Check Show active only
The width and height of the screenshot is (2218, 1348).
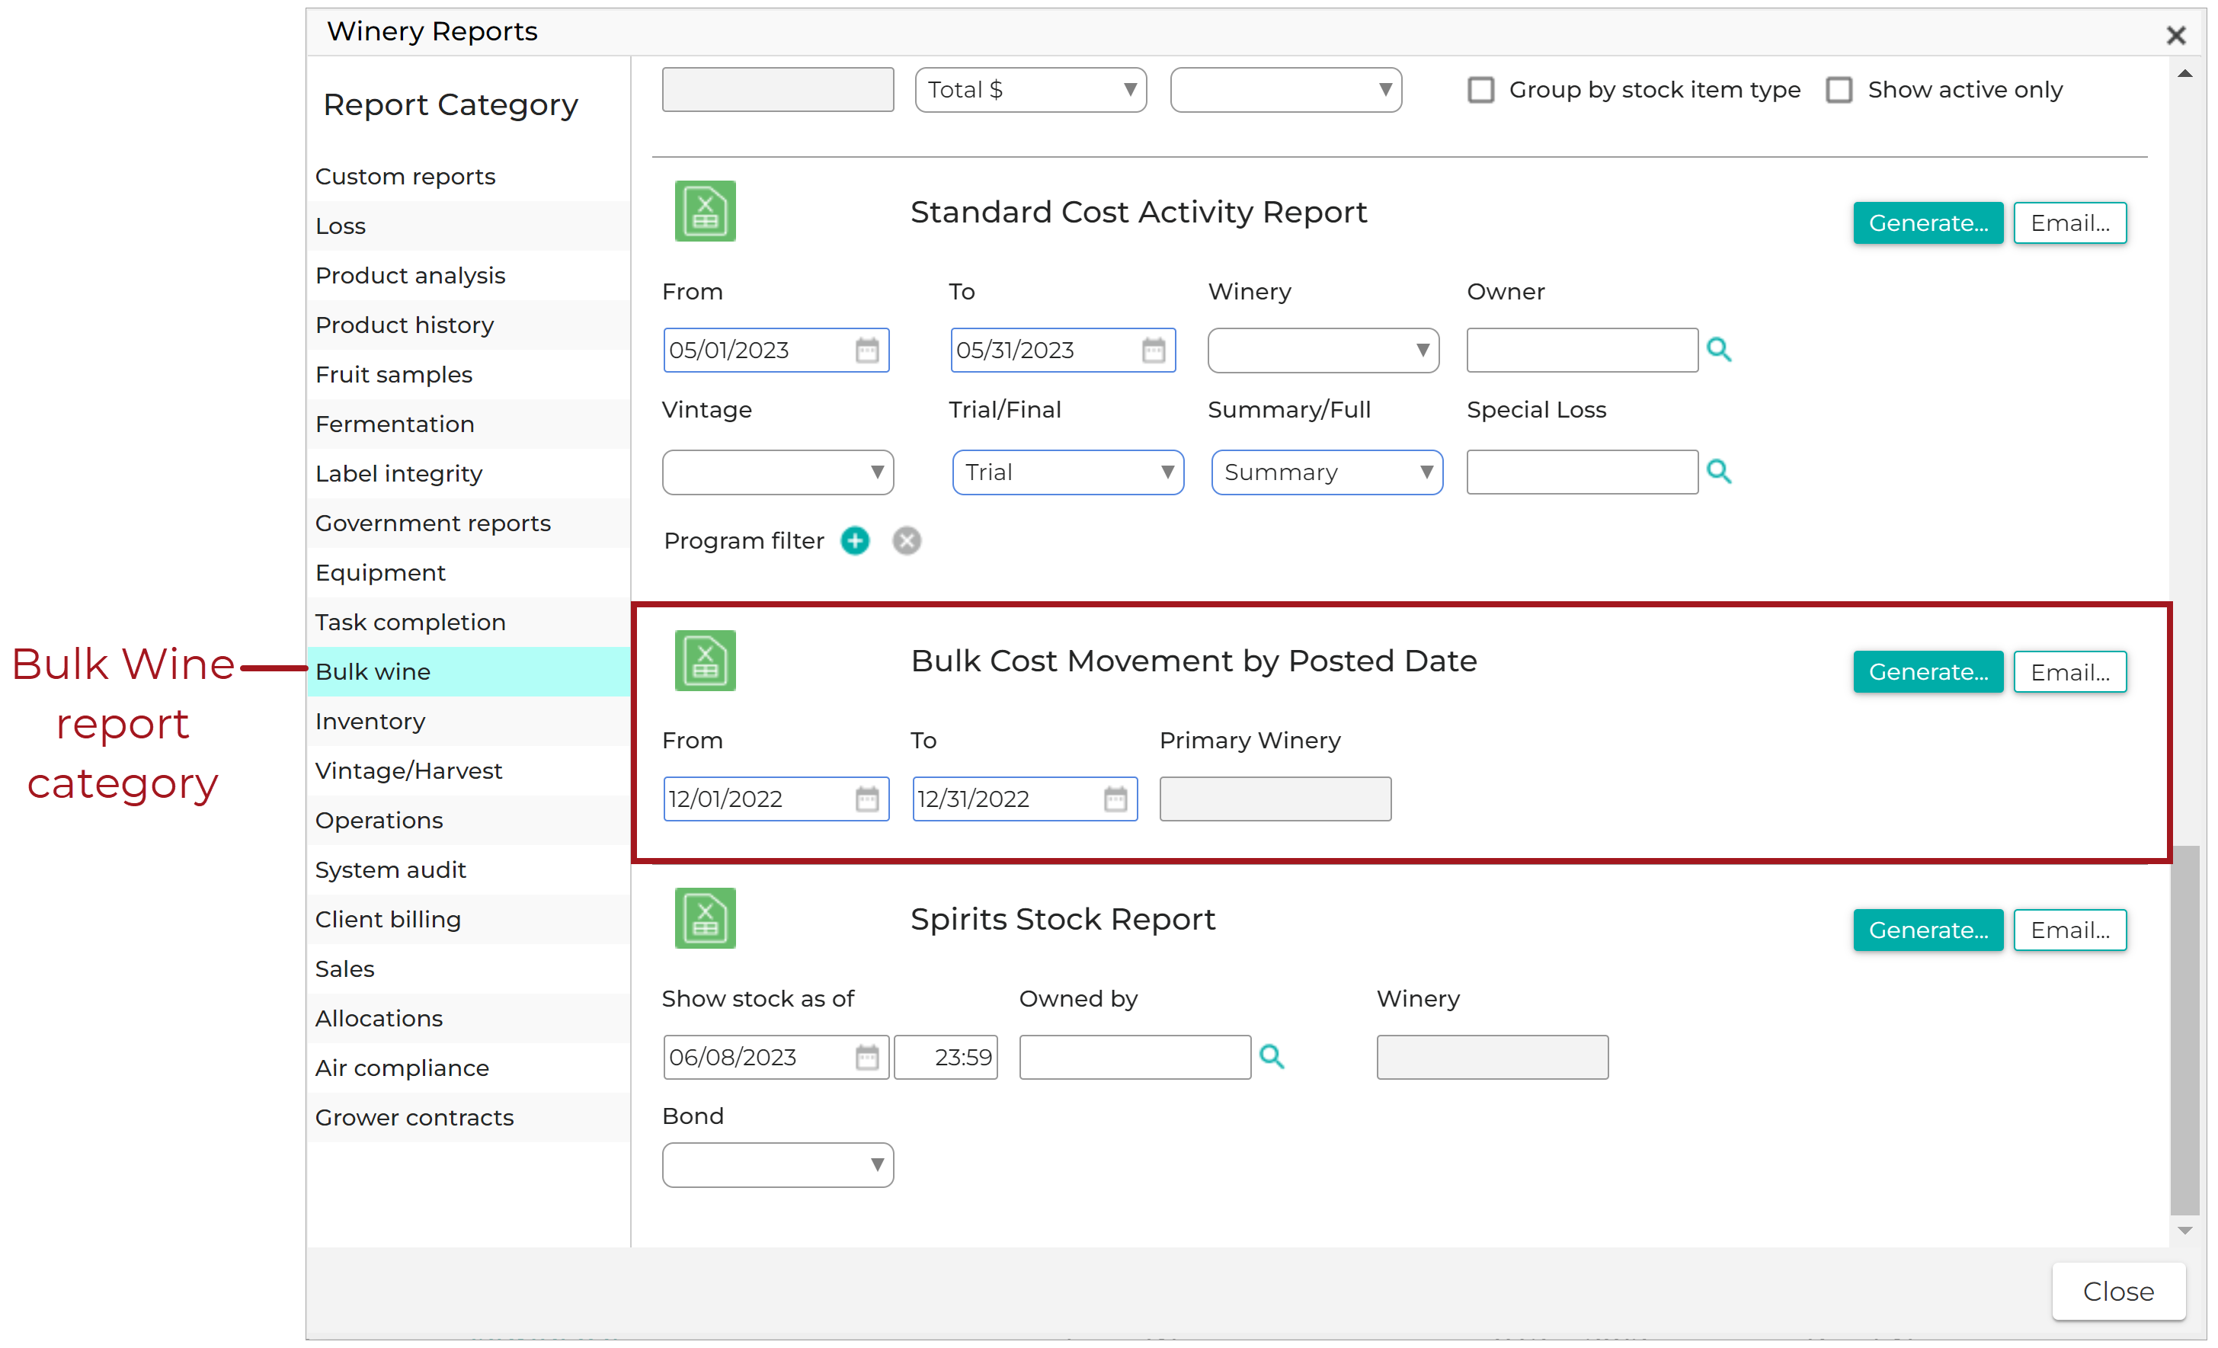[x=1839, y=90]
